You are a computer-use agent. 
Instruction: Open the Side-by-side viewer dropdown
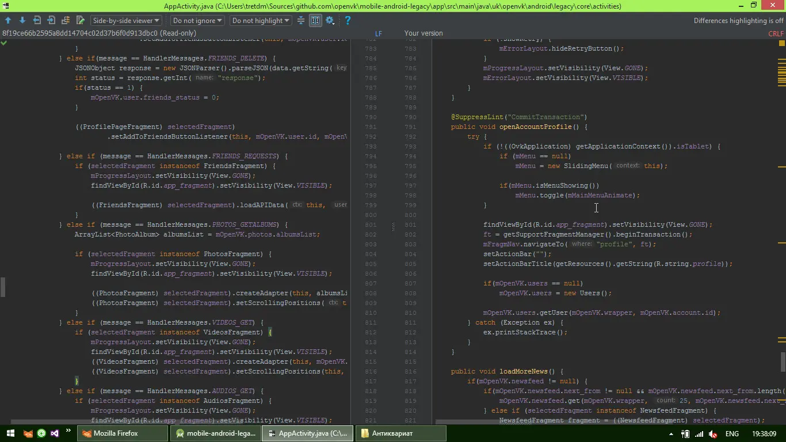coord(125,20)
